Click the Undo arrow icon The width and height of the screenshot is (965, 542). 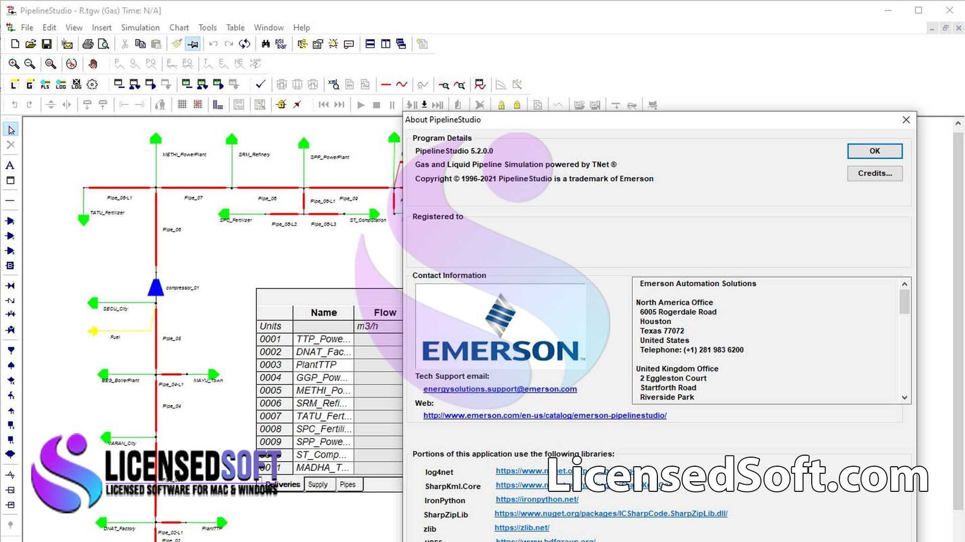click(214, 44)
